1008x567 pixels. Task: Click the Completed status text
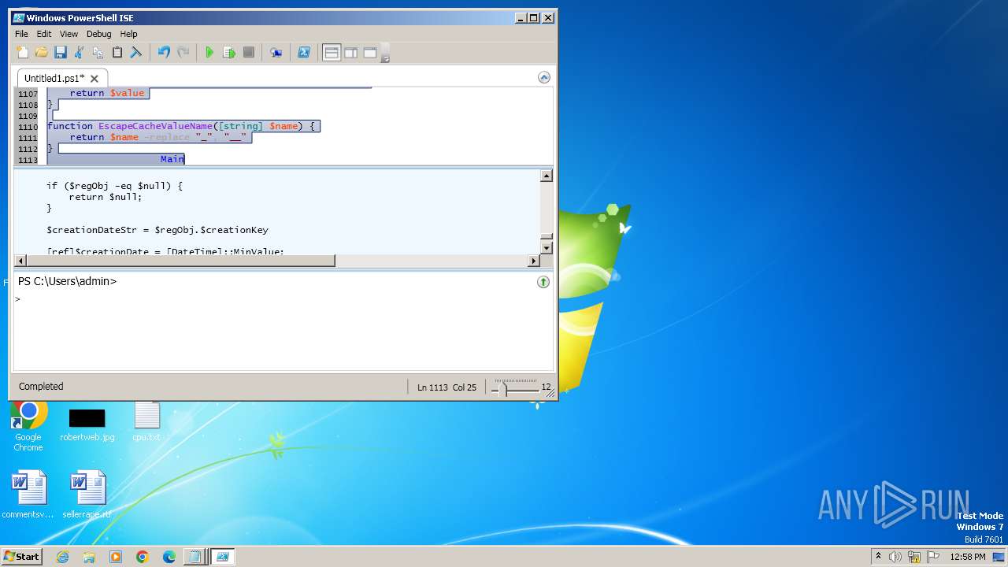click(41, 387)
